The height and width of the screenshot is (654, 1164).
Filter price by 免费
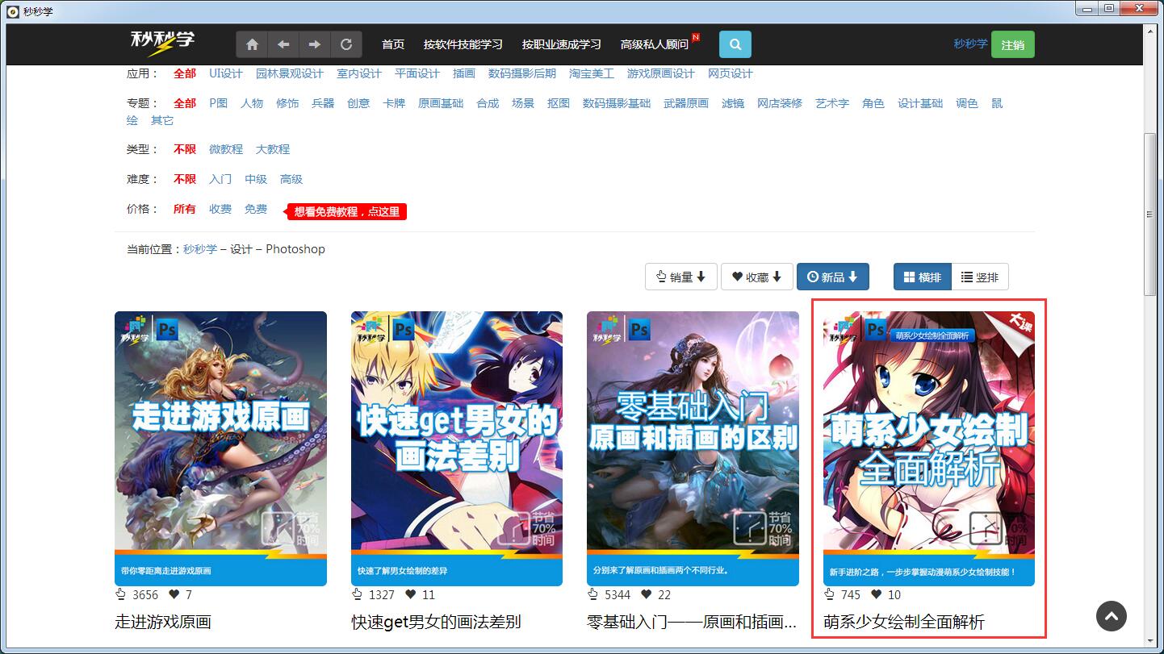(256, 209)
